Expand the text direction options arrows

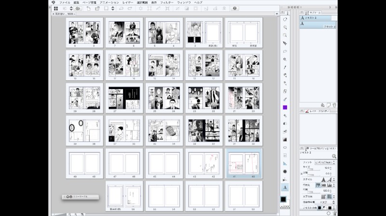point(334,196)
